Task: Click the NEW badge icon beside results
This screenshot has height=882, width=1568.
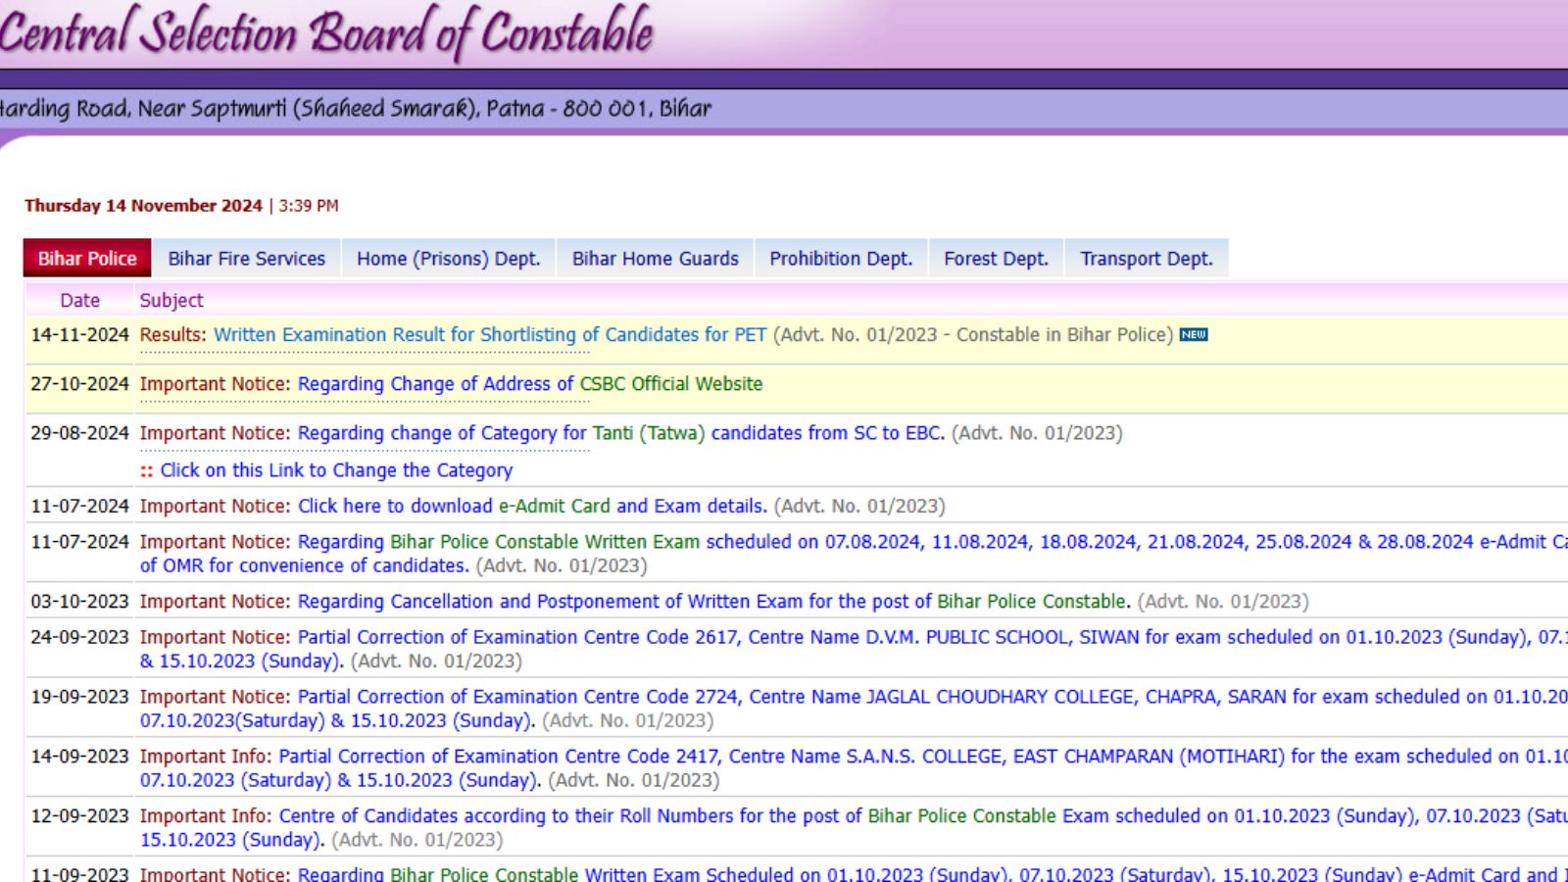Action: coord(1194,335)
